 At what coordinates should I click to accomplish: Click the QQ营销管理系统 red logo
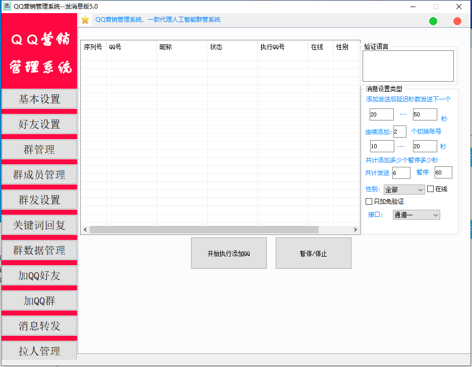tap(39, 51)
